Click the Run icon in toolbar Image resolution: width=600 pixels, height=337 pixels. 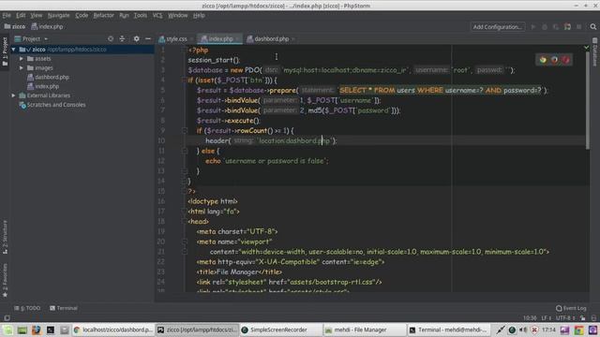(x=533, y=27)
